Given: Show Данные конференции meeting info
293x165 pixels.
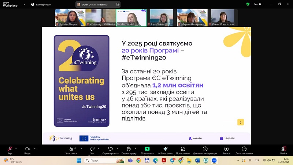Looking at the screenshot, I should pos(205,150).
